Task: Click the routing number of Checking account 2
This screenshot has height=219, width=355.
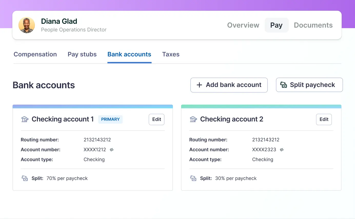Action: click(x=265, y=140)
